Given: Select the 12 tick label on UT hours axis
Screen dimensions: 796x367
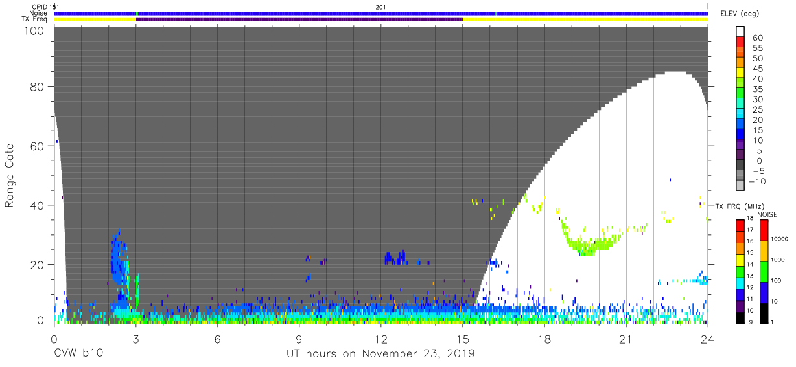Looking at the screenshot, I should coord(380,339).
